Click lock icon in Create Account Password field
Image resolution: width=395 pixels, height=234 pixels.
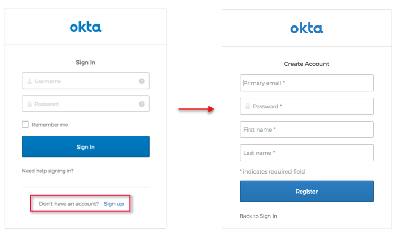point(248,107)
